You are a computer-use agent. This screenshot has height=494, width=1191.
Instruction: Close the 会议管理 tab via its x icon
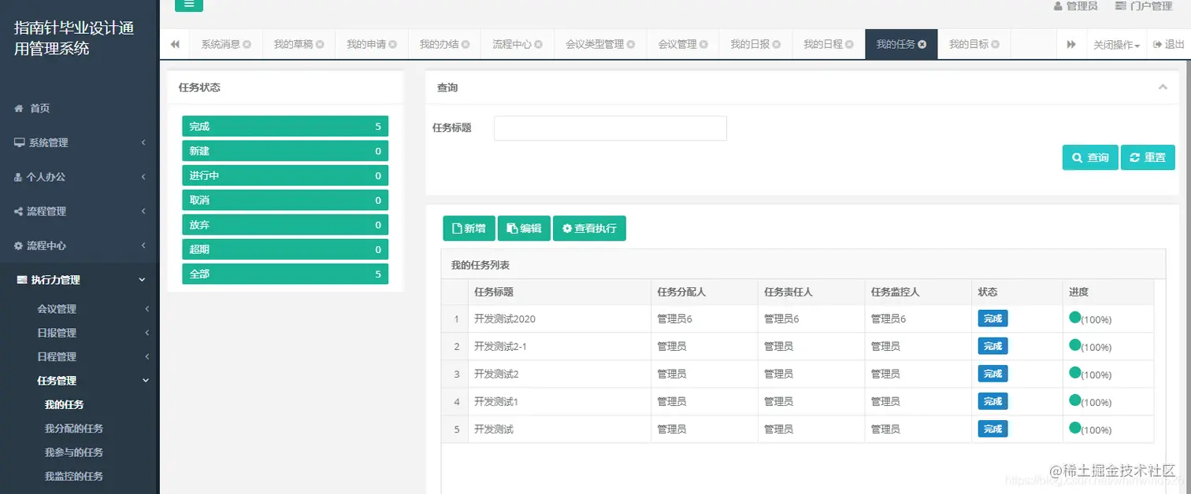(704, 45)
